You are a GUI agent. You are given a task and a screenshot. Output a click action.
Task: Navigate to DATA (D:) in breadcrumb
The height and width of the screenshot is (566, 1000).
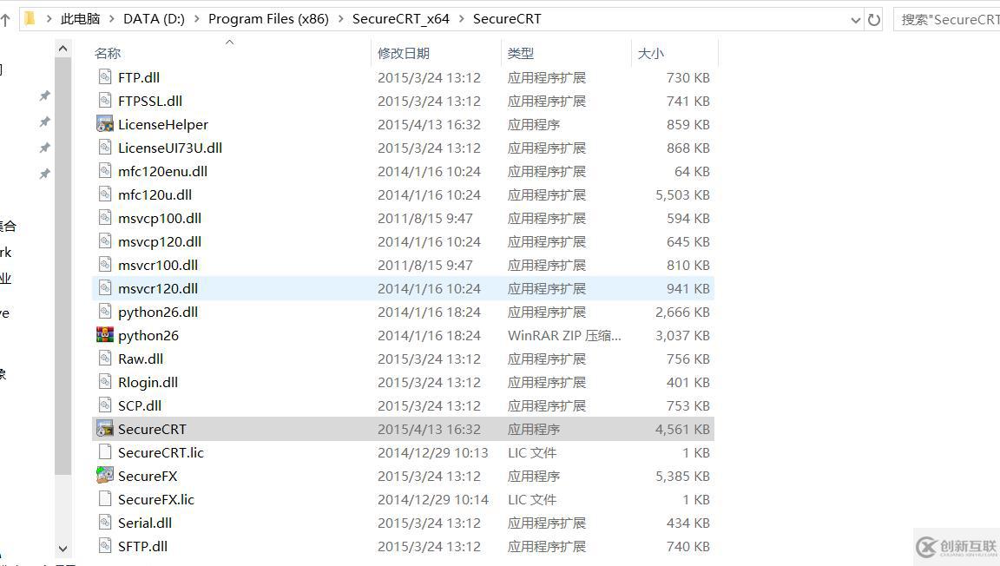(154, 19)
